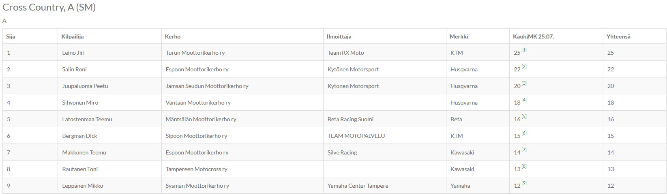
Task: Select the Kilpailija column header
Action: coord(73,36)
